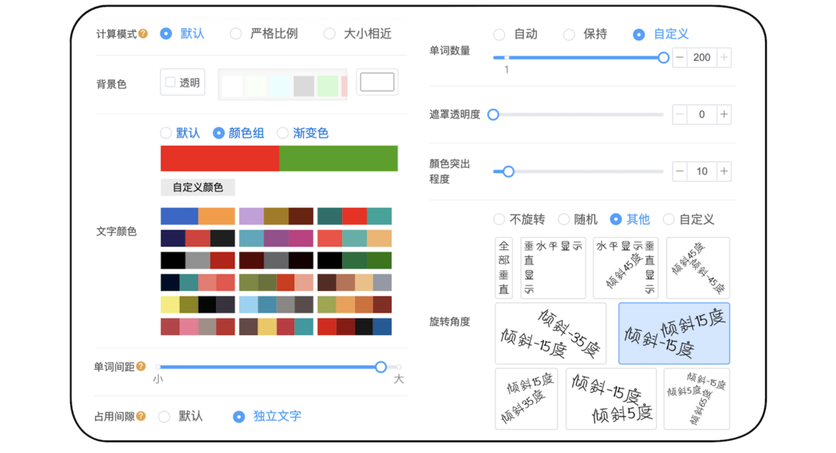The width and height of the screenshot is (836, 453).
Task: Increase word count with plus button
Action: coord(723,58)
